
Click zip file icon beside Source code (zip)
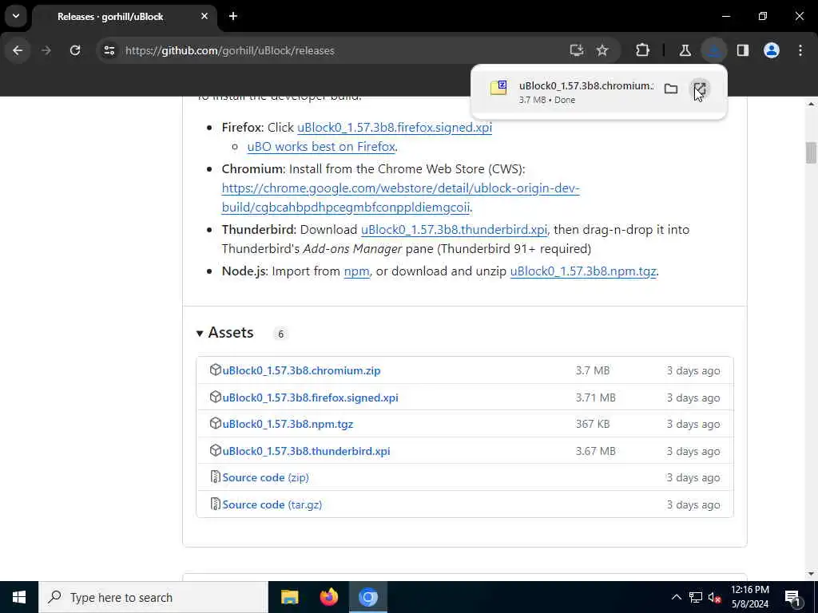point(215,477)
